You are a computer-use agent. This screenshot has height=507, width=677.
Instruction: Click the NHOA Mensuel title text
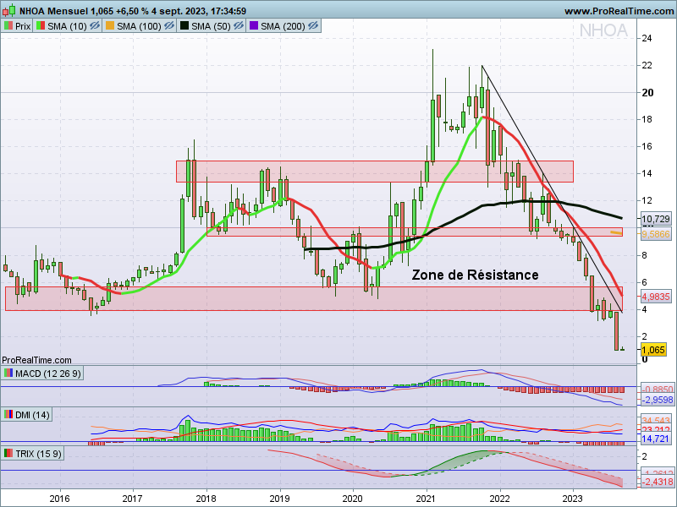pos(53,11)
